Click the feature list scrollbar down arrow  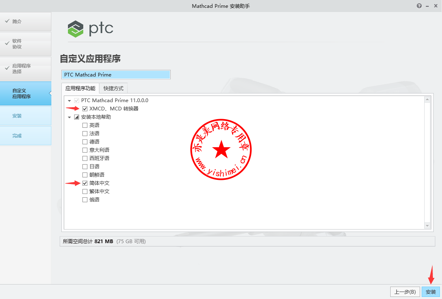coord(428,226)
